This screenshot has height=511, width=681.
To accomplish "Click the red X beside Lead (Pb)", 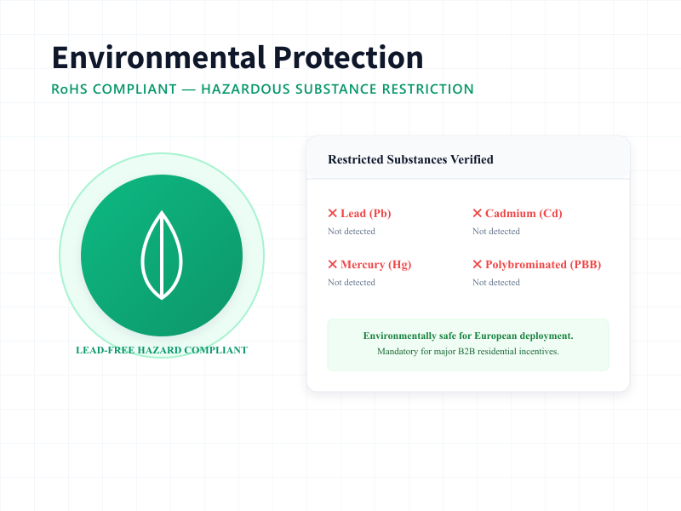I will point(333,213).
